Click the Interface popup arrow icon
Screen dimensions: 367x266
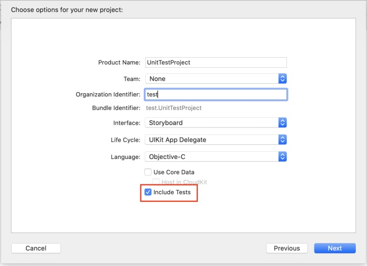point(282,123)
